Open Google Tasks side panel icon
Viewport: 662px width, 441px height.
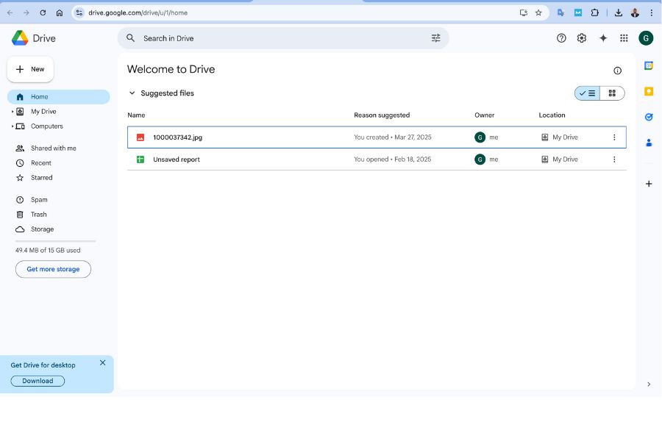coord(649,117)
